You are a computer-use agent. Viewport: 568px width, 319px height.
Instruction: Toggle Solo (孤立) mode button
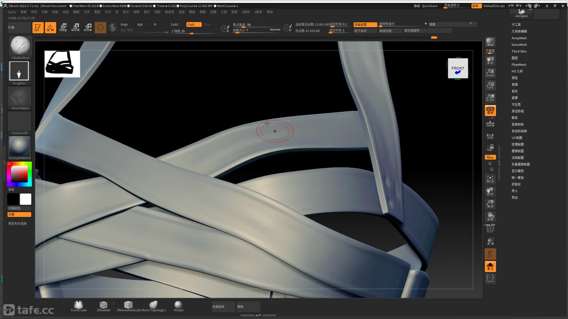click(x=490, y=266)
